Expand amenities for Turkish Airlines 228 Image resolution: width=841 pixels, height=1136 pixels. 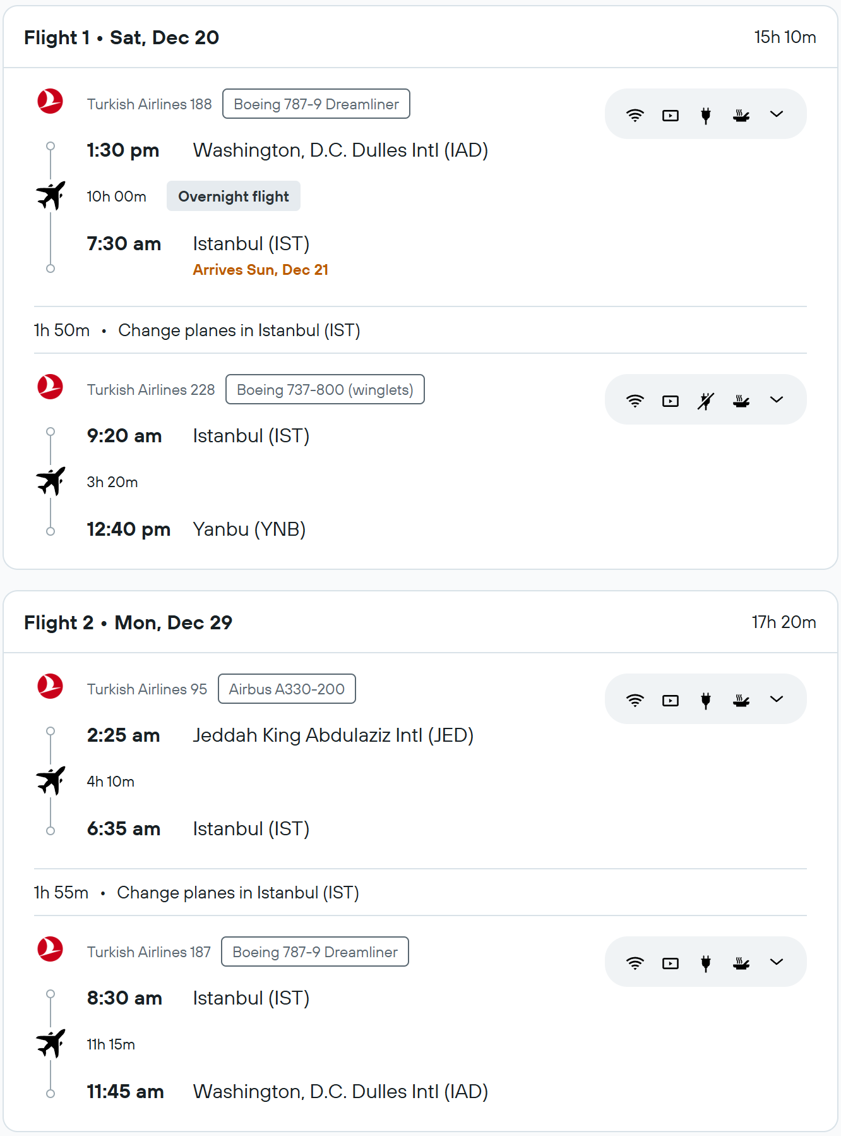(x=777, y=400)
